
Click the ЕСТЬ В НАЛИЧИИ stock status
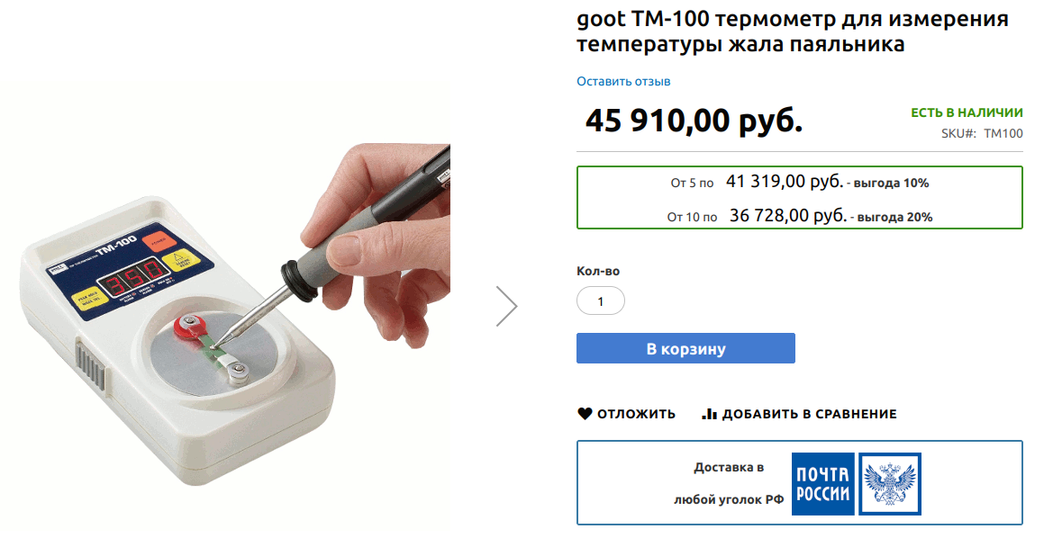coord(967,113)
